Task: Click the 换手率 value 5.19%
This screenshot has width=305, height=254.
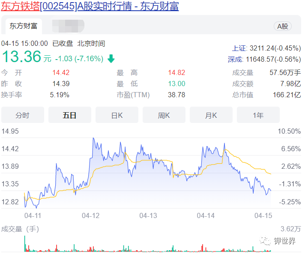Action: pos(60,95)
